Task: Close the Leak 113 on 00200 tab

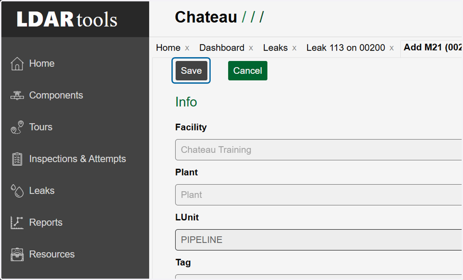Action: click(x=391, y=48)
